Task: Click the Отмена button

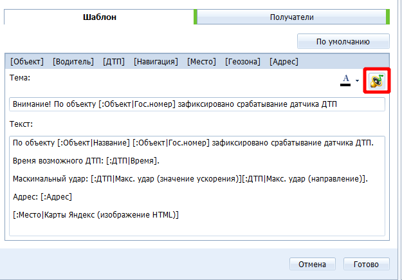Action: 313,264
